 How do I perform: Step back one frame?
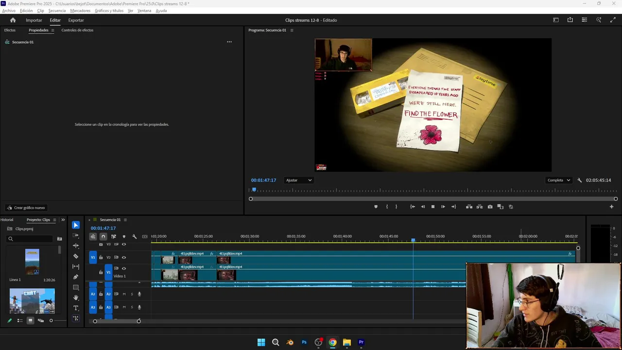pyautogui.click(x=423, y=207)
